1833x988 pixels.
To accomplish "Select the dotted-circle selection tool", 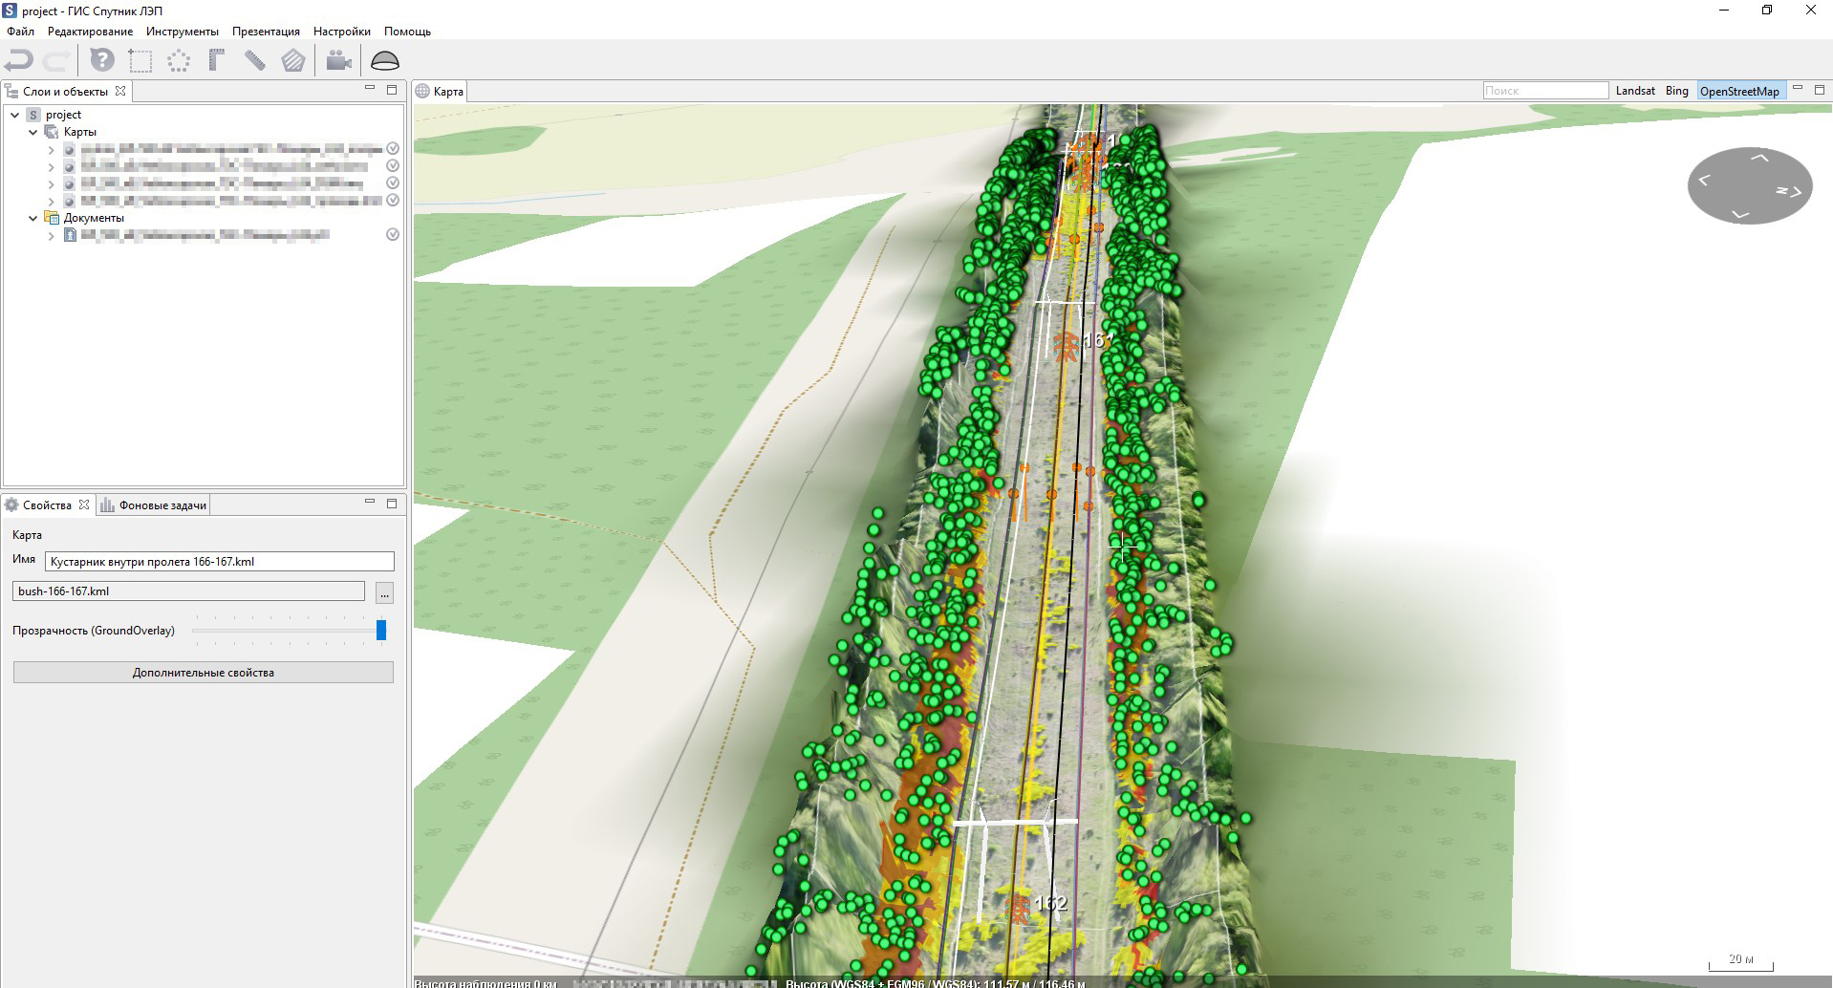I will 179,61.
